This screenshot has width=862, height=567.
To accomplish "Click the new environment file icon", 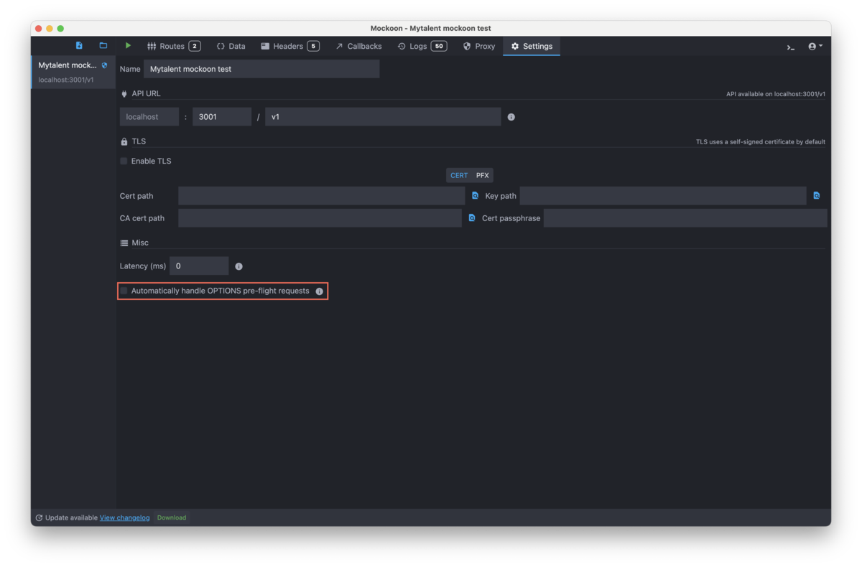I will pyautogui.click(x=79, y=46).
